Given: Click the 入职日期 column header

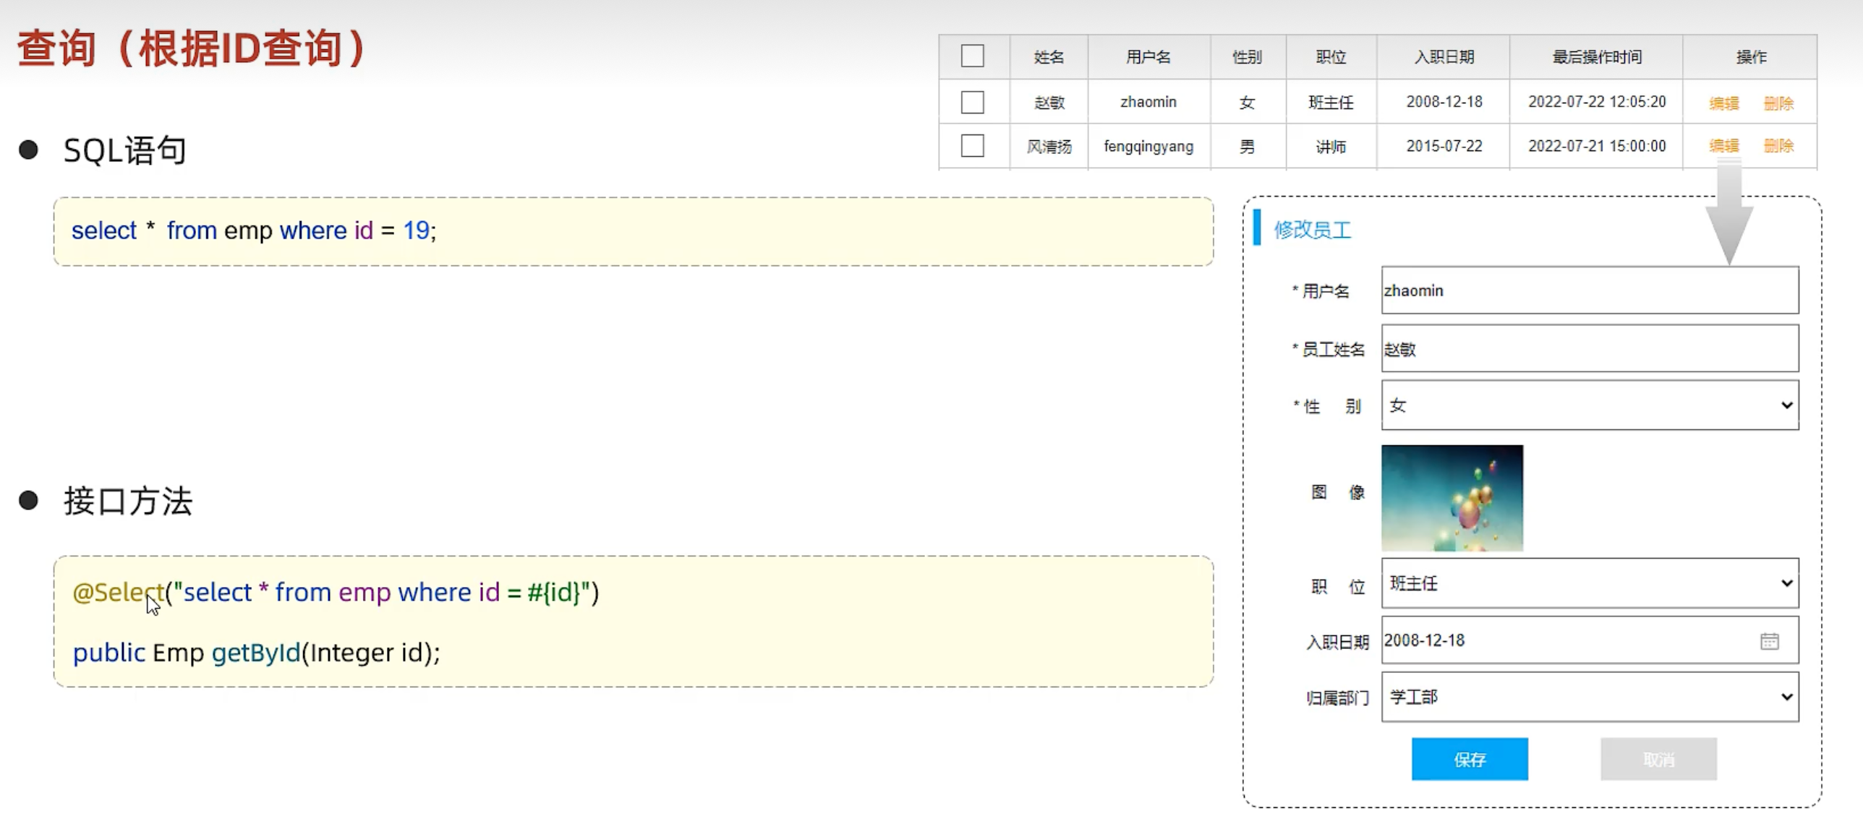Looking at the screenshot, I should [1444, 57].
